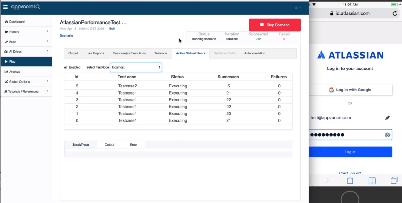Tap the battery status icon

(394, 5)
